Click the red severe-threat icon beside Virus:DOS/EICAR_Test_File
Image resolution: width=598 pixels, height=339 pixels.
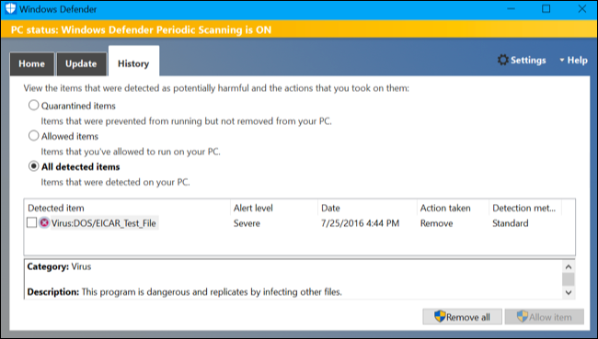[44, 223]
